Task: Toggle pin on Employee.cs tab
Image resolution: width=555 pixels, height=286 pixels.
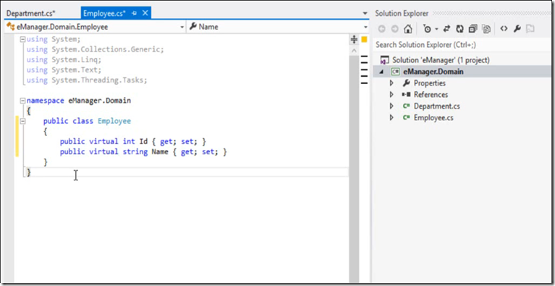Action: 134,14
